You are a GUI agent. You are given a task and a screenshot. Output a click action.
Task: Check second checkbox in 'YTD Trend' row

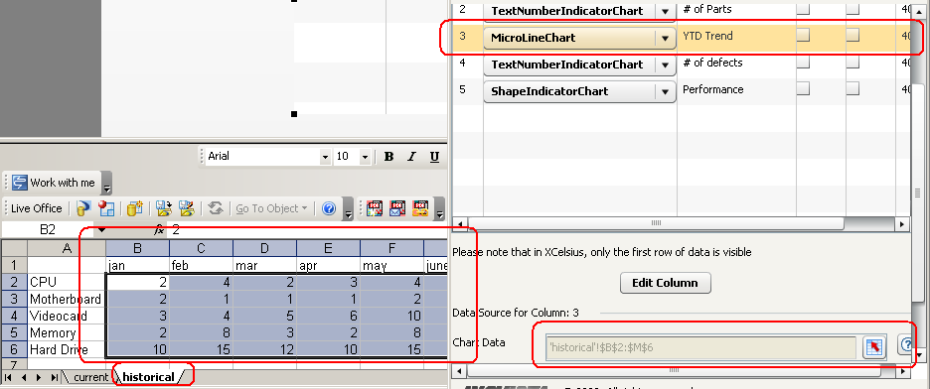click(852, 36)
